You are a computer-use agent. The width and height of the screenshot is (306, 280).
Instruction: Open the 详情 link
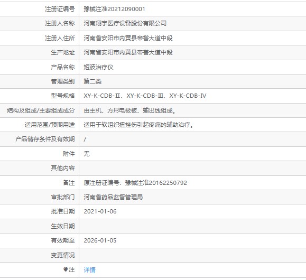[x=89, y=270]
